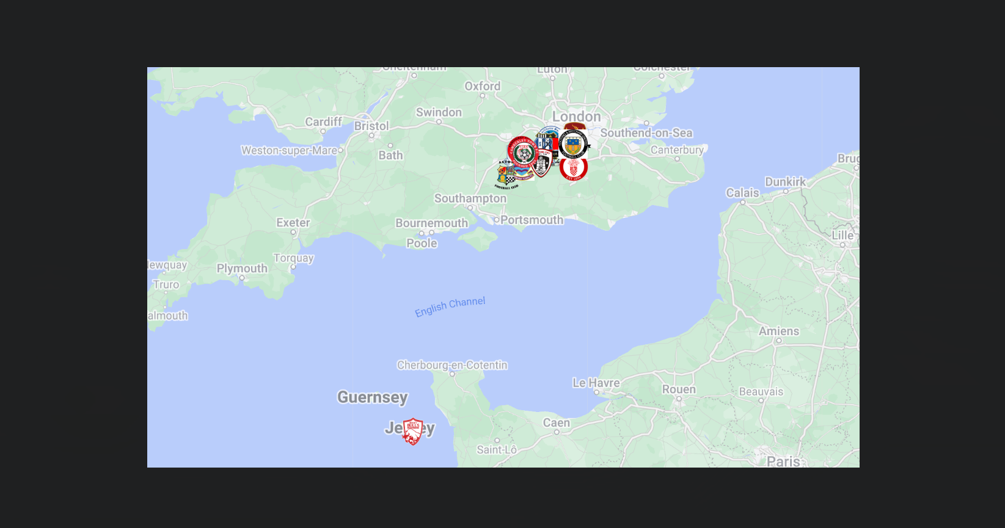Select the English Channel water label
Image resolution: width=1005 pixels, height=528 pixels.
(450, 307)
